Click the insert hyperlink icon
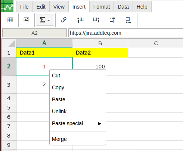183x151 pixels. coord(64,20)
